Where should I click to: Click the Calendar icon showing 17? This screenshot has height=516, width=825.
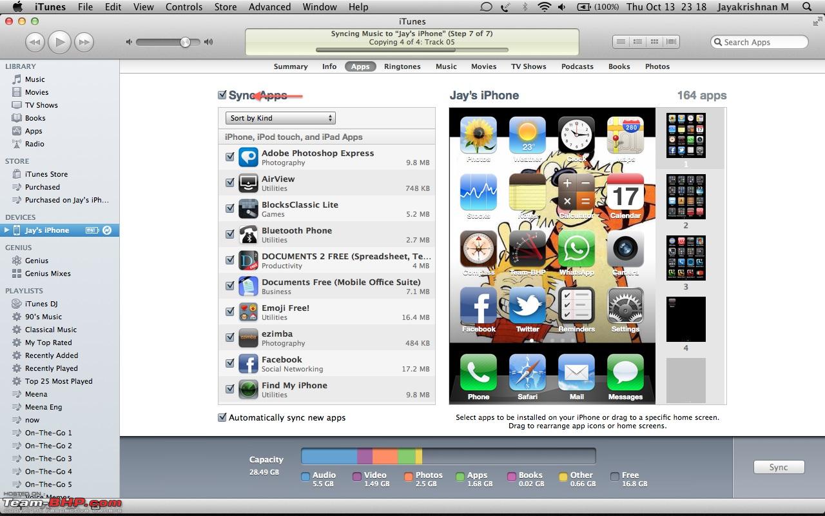tap(625, 192)
